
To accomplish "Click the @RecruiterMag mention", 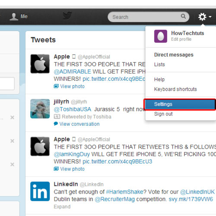I will [115, 199].
